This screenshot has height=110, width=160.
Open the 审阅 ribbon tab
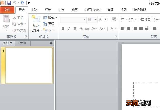pyautogui.click(x=110, y=10)
